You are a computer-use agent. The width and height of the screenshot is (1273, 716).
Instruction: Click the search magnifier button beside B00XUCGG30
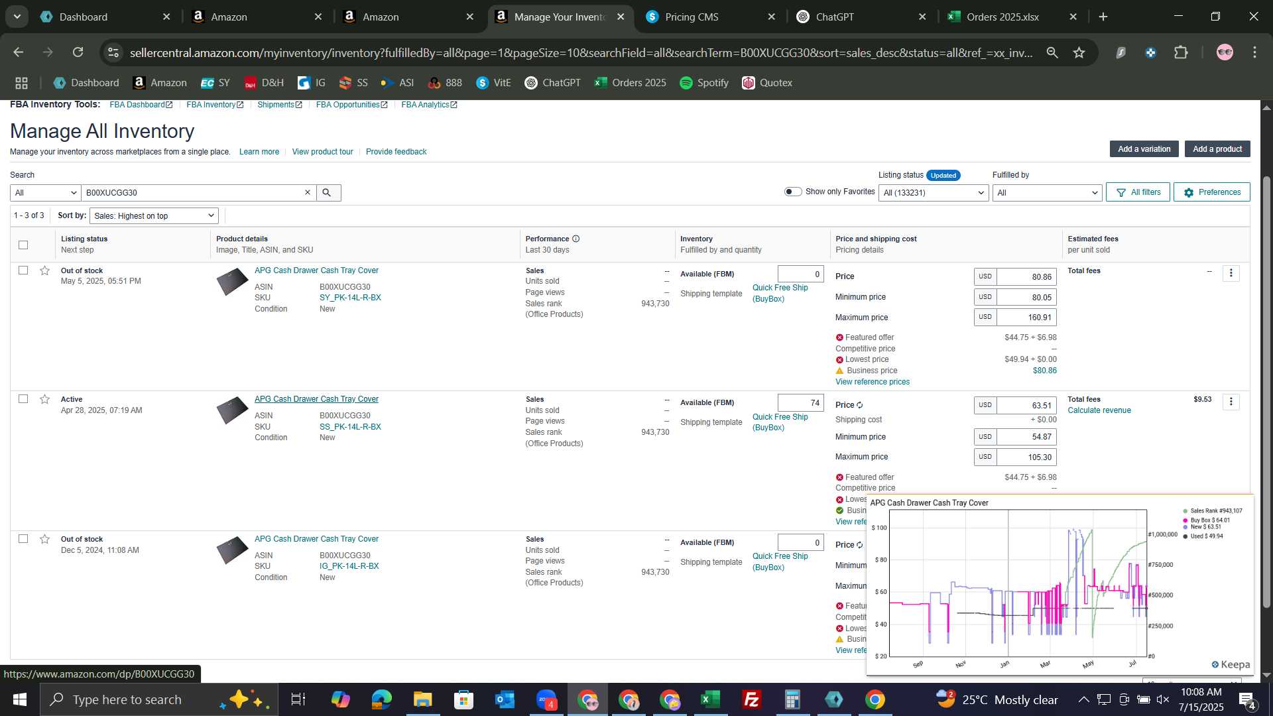pos(328,193)
